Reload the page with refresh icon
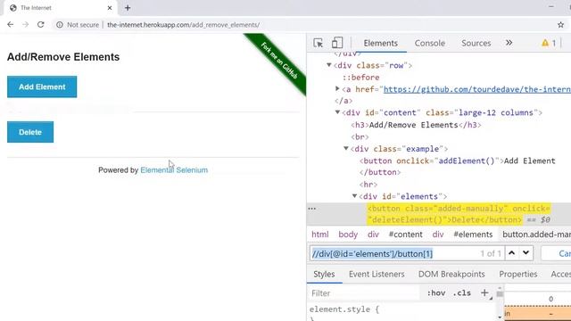Viewport: 571px width, 321px height. pyautogui.click(x=41, y=25)
